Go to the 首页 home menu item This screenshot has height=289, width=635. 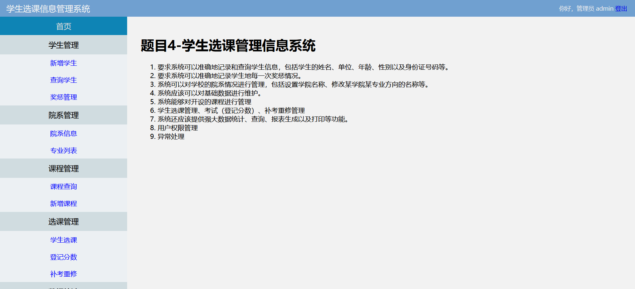tap(64, 26)
